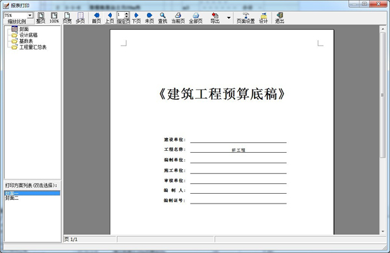
Task: Go to 下页 next page
Action: point(136,18)
